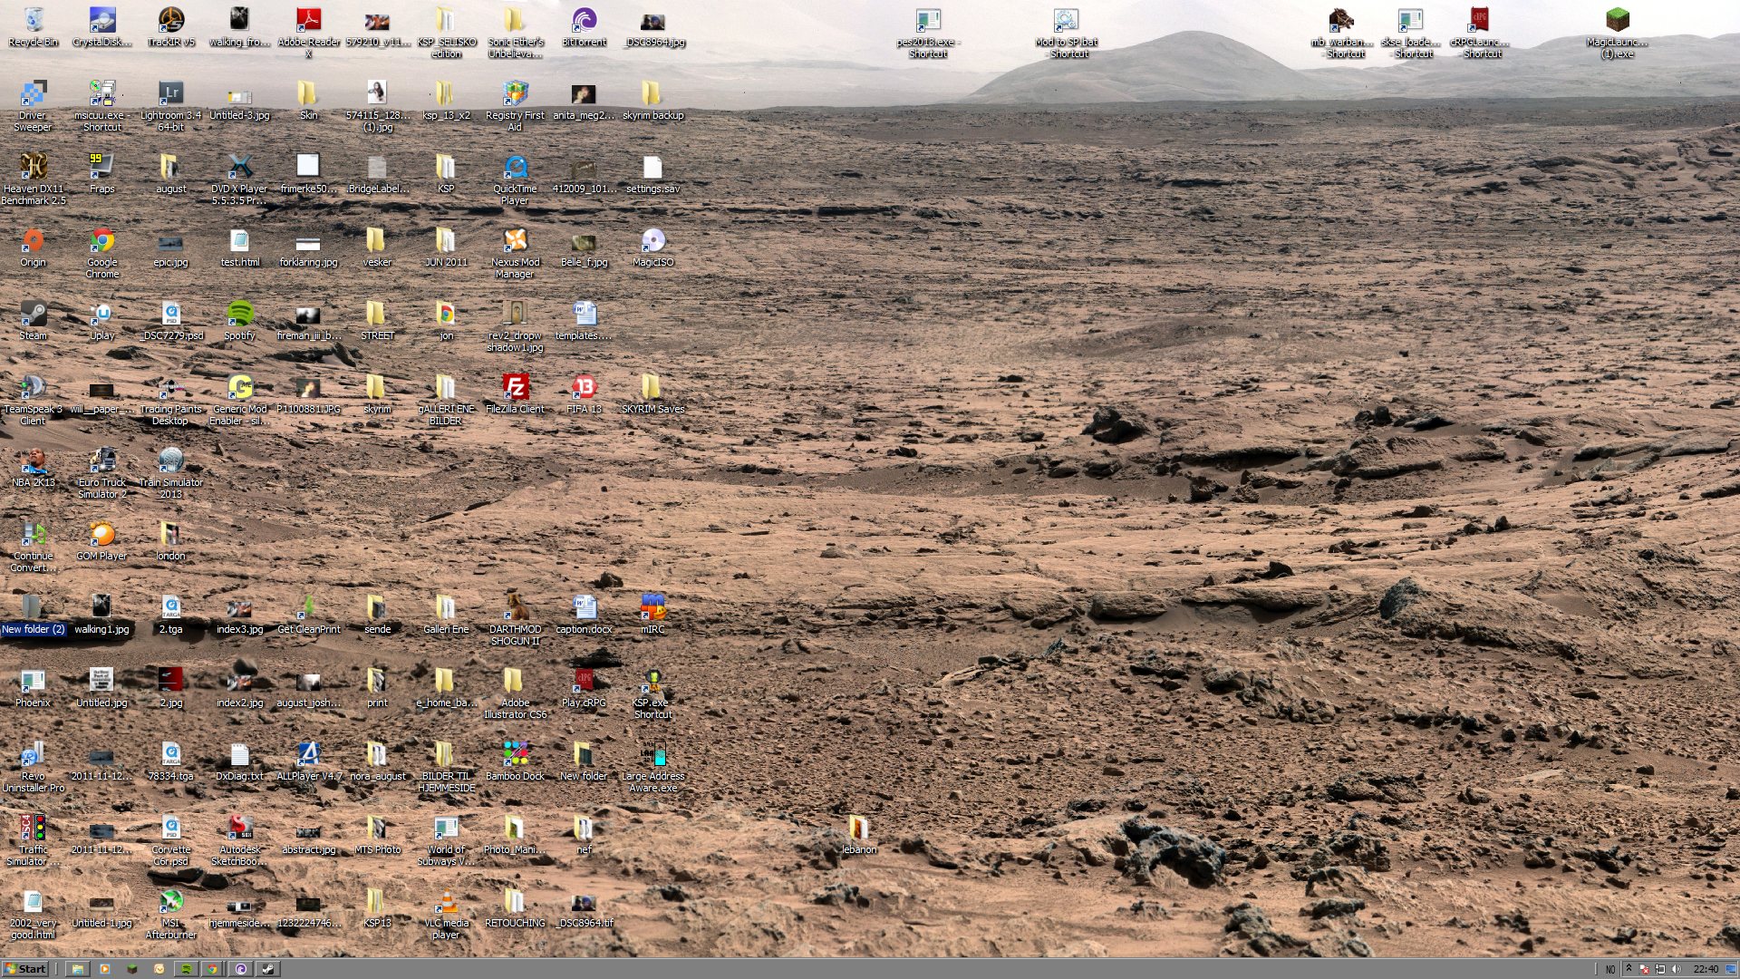Select the lebanon folder on desktop
This screenshot has width=1740, height=979.
(858, 829)
